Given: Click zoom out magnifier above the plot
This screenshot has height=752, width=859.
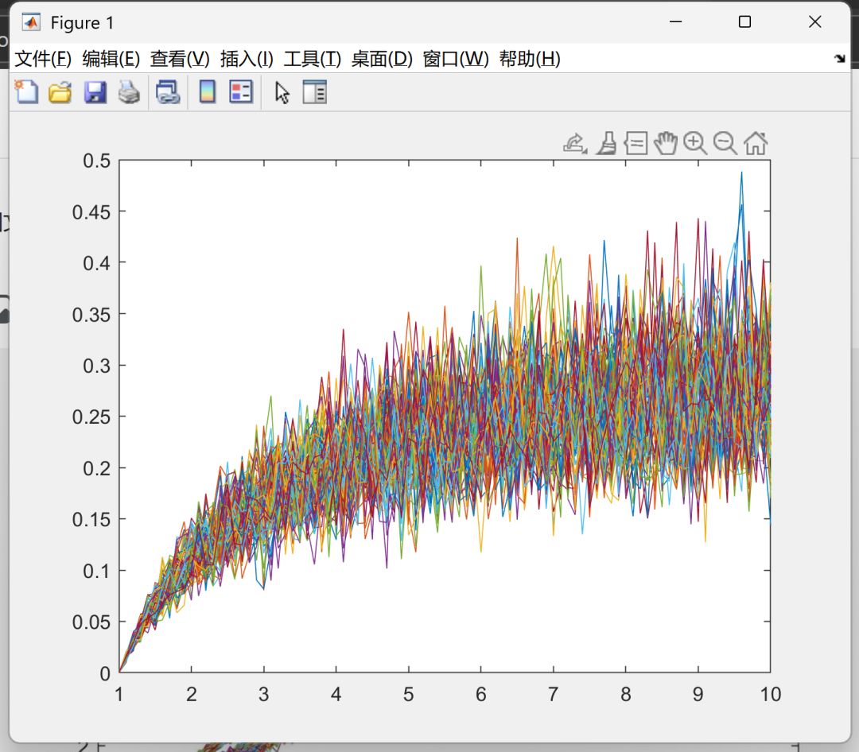Looking at the screenshot, I should coord(725,143).
